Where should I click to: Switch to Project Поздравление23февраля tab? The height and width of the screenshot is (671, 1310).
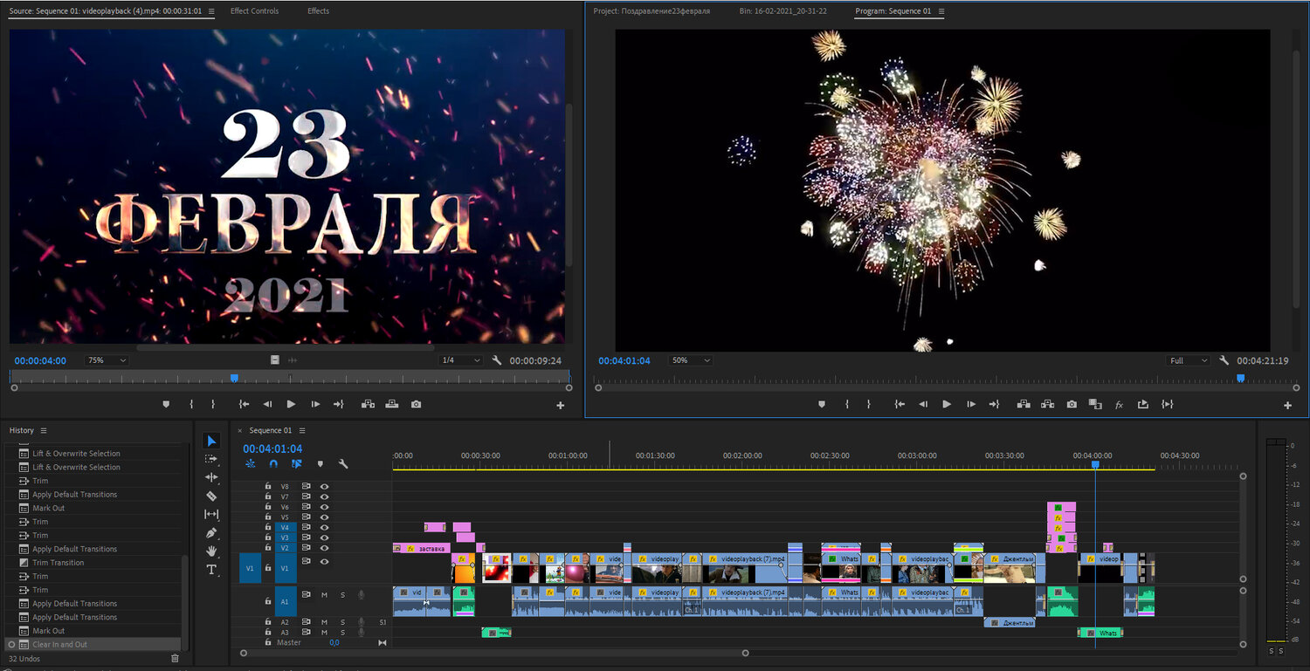tap(652, 11)
